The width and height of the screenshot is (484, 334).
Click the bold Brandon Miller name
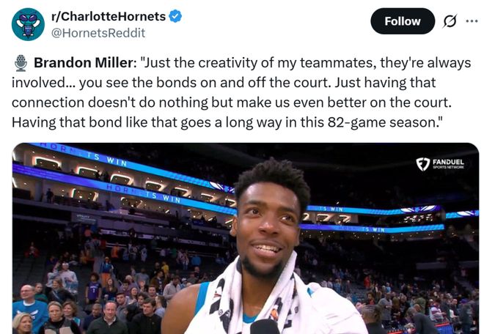(x=84, y=62)
